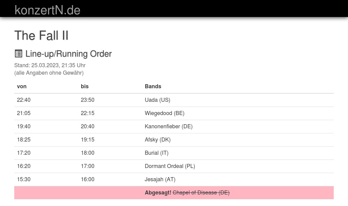The height and width of the screenshot is (206, 348).
Task: Click Dormant Ordeal (PL) in the lineup
Action: [170, 166]
